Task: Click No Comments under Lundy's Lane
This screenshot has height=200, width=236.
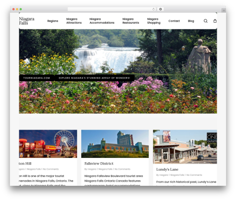Action: coord(194,175)
